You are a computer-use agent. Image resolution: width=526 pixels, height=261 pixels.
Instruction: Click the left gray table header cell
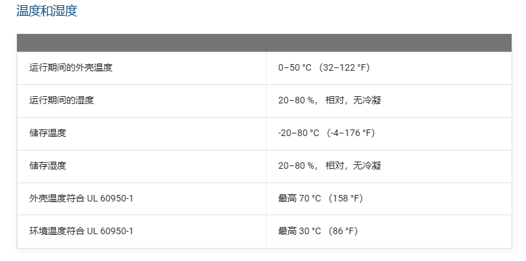(x=141, y=43)
